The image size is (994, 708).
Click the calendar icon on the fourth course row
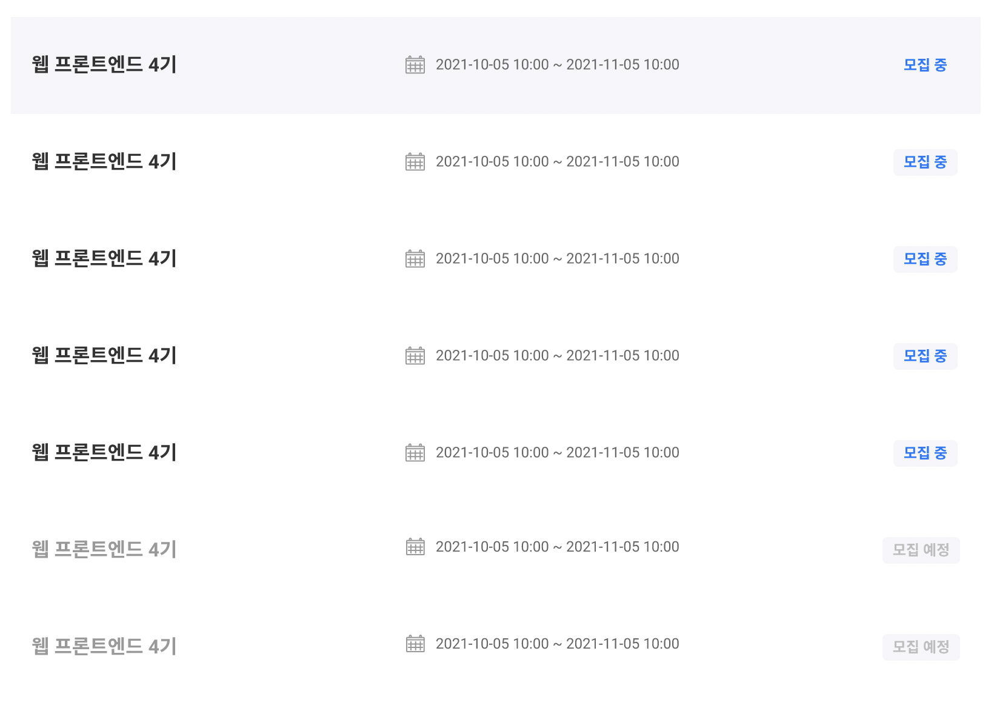click(415, 356)
